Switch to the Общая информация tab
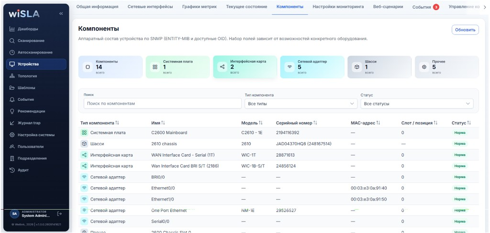The width and height of the screenshot is (490, 233). pyautogui.click(x=97, y=7)
